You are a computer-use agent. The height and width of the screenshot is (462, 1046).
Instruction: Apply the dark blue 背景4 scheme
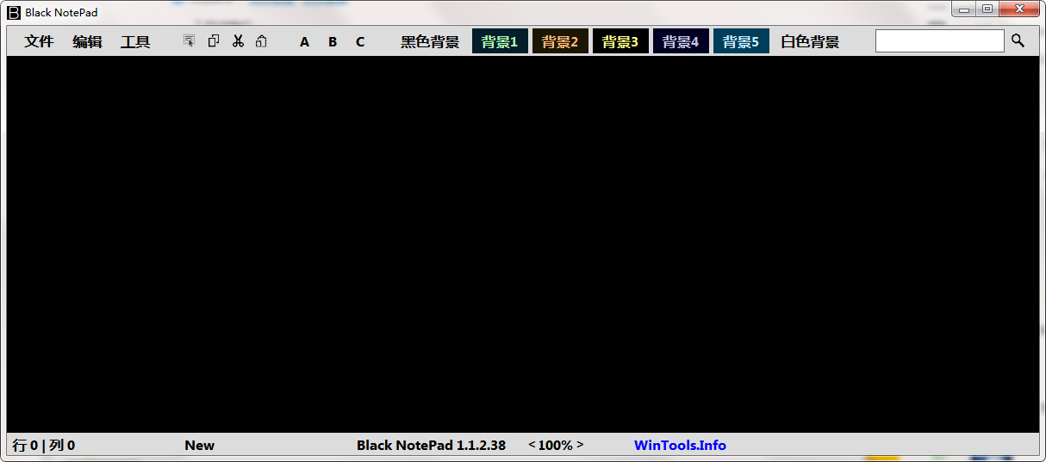click(x=681, y=41)
